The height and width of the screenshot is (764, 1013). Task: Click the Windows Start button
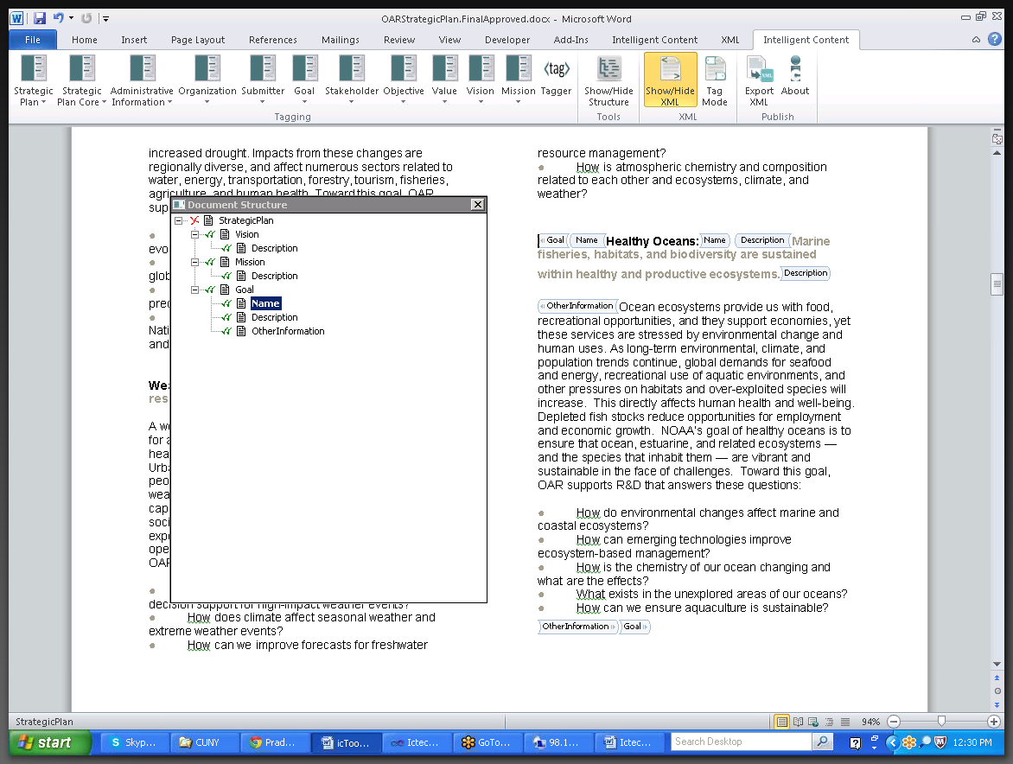pyautogui.click(x=49, y=742)
